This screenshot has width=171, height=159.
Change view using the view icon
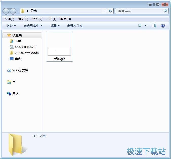pyautogui.click(x=140, y=26)
